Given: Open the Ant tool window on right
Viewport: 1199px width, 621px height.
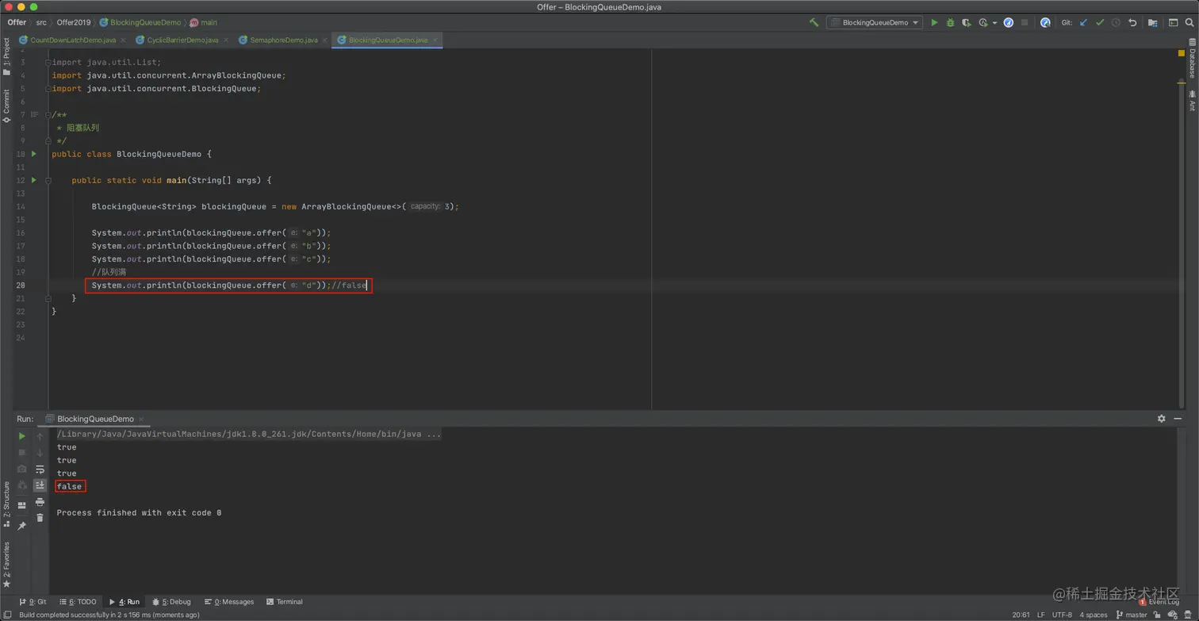Looking at the screenshot, I should point(1192,100).
